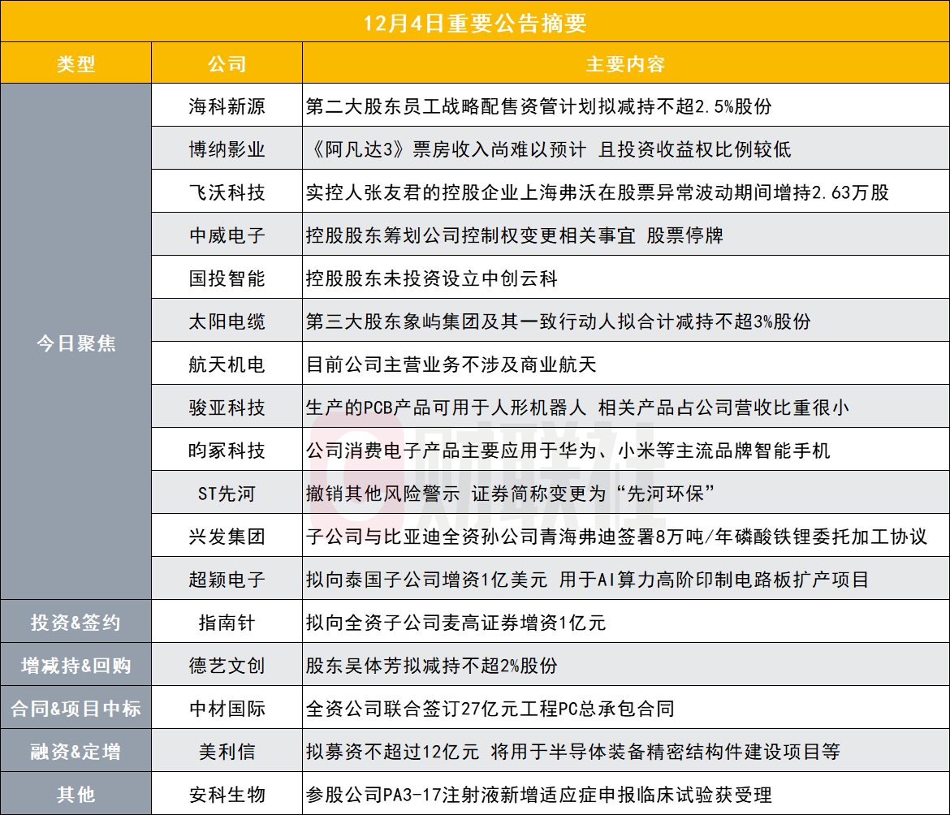Click text about 27亿元工程PC总承包合同
Image resolution: width=950 pixels, height=815 pixels.
point(490,709)
